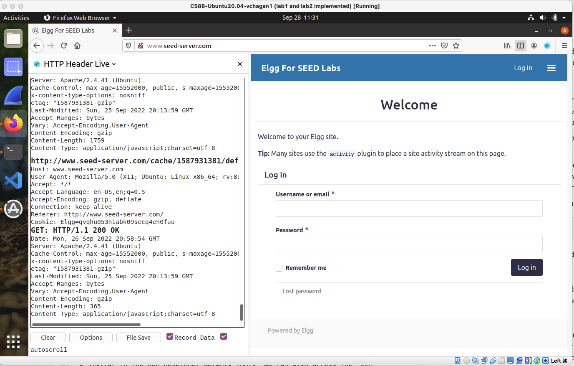The width and height of the screenshot is (574, 366).
Task: Click the volume icon in the top bar
Action: (542, 18)
